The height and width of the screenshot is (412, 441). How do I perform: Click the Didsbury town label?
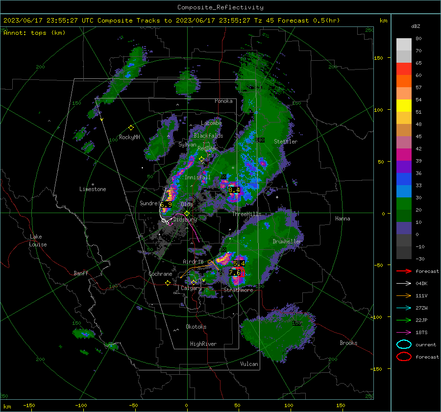click(185, 219)
